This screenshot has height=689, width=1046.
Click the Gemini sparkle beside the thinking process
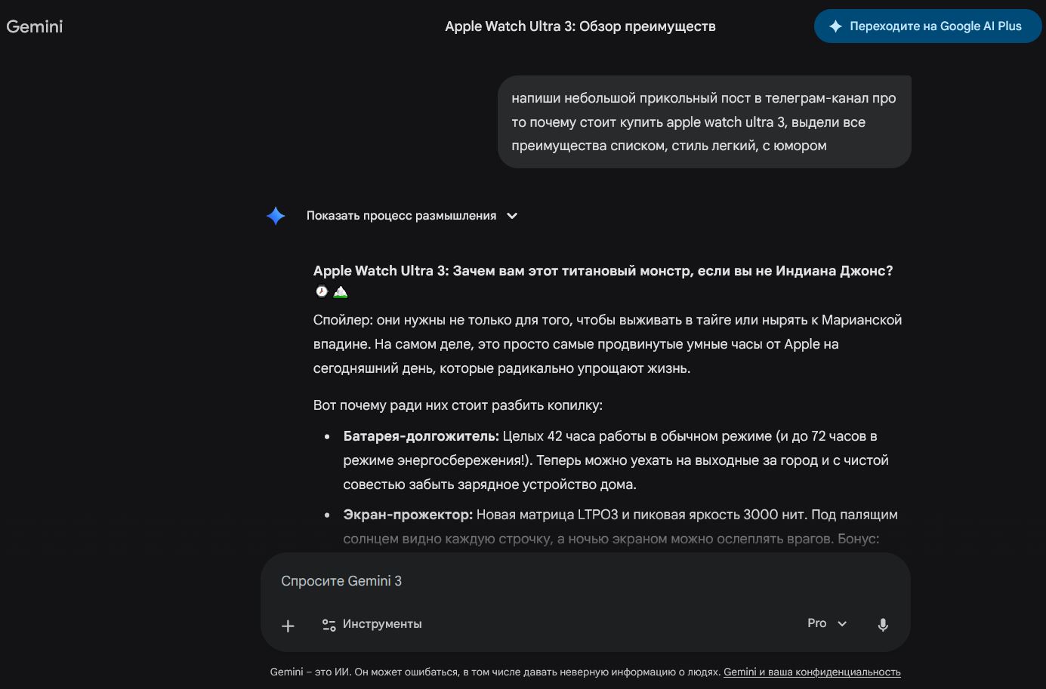276,215
